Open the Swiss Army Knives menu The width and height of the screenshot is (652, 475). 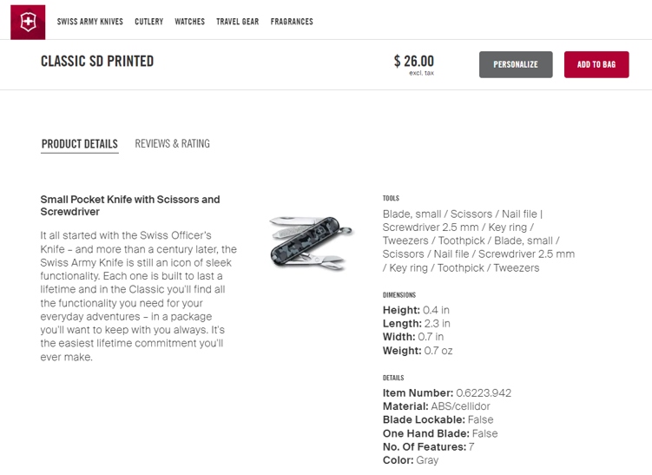point(89,22)
